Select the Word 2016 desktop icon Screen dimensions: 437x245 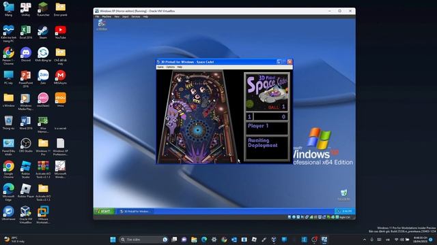point(26,122)
